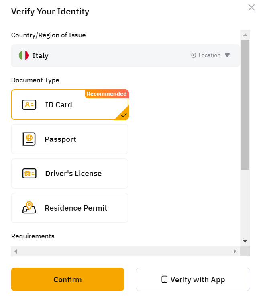This screenshot has width=263, height=297.
Task: Open the Italy country selector
Action: [125, 55]
